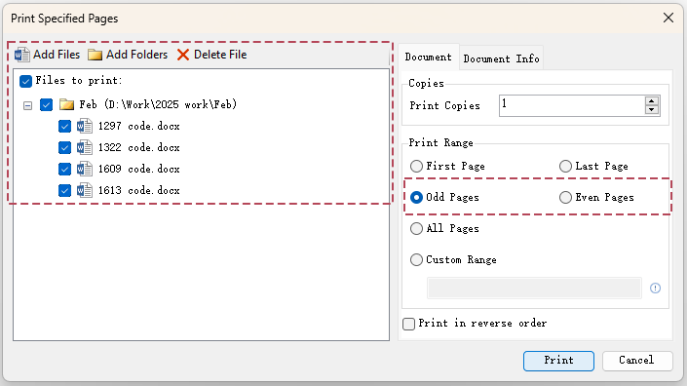Viewport: 687px width, 386px height.
Task: Collapse the Feb folder tree node
Action: 27,105
